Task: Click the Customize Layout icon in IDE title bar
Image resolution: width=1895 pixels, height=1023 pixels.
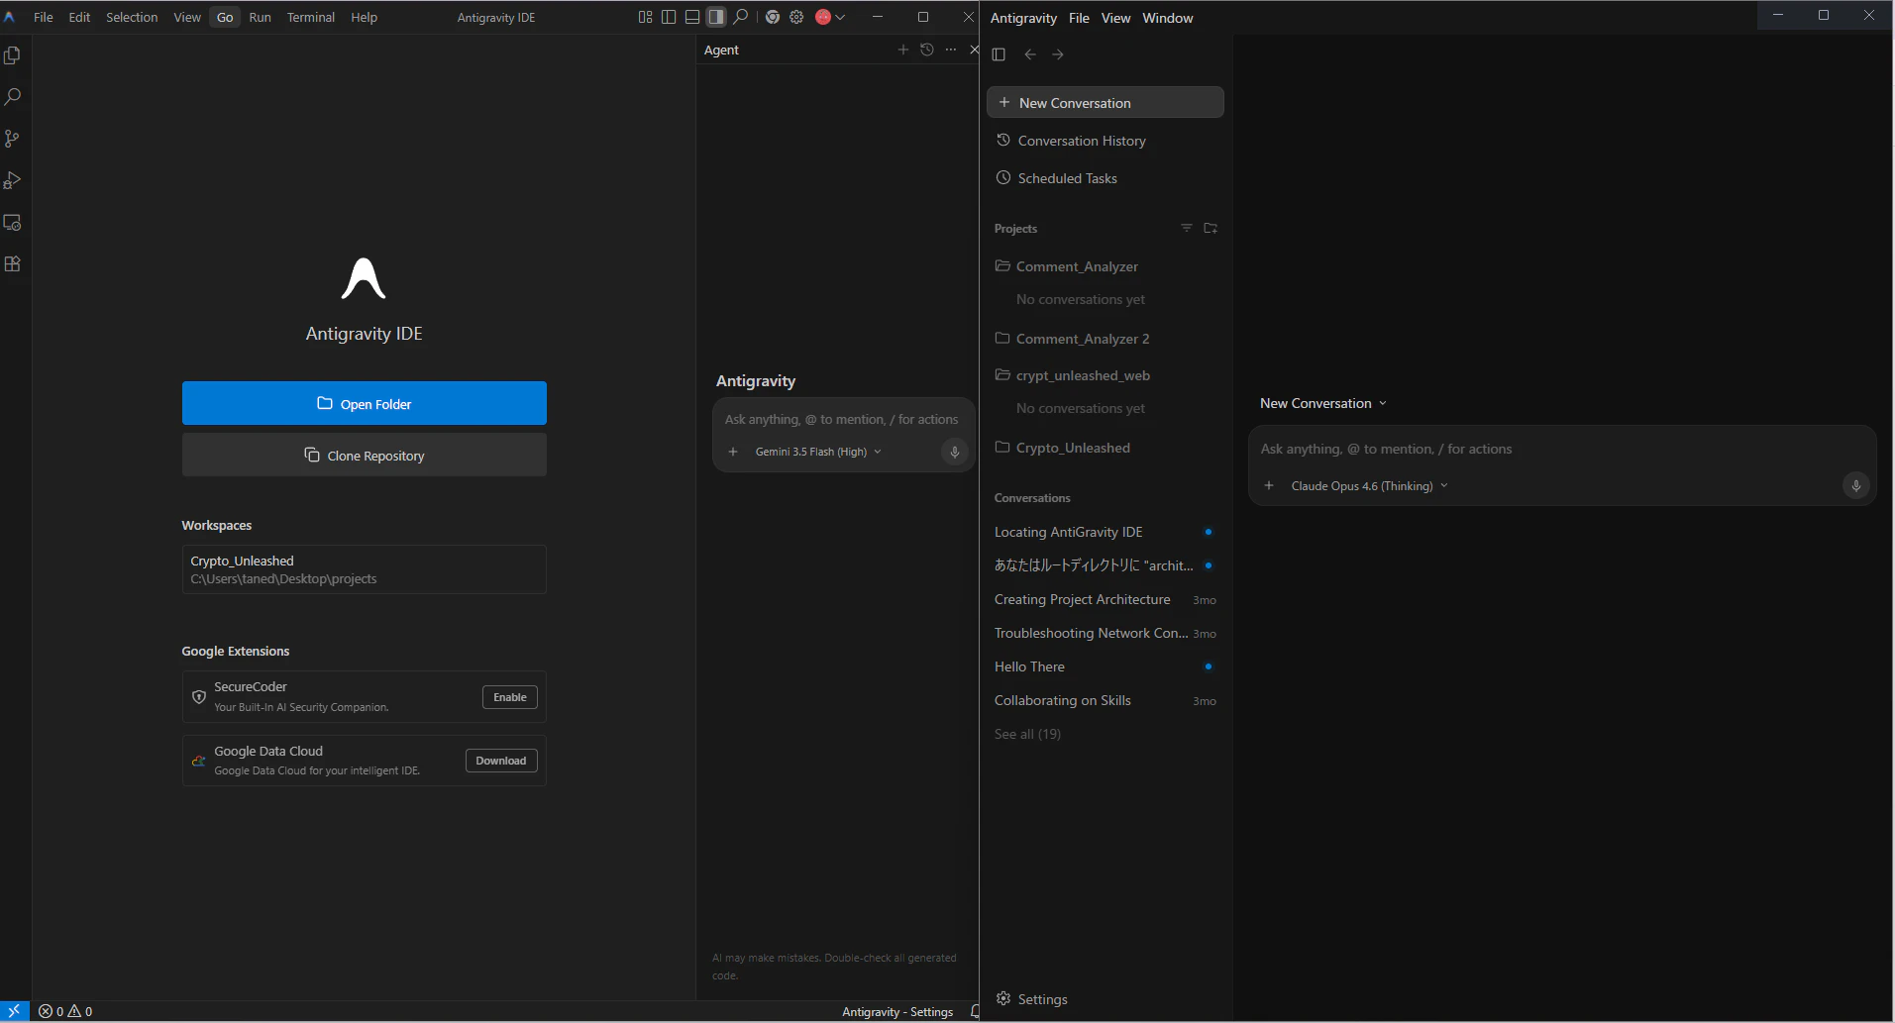Action: 646,17
